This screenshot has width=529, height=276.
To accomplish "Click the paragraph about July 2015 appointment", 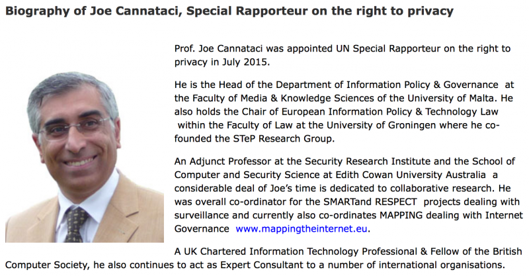I will 343,55.
